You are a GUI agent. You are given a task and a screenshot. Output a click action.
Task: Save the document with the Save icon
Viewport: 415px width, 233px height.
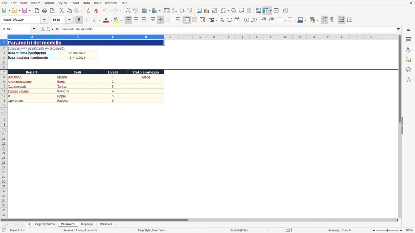tap(25, 11)
